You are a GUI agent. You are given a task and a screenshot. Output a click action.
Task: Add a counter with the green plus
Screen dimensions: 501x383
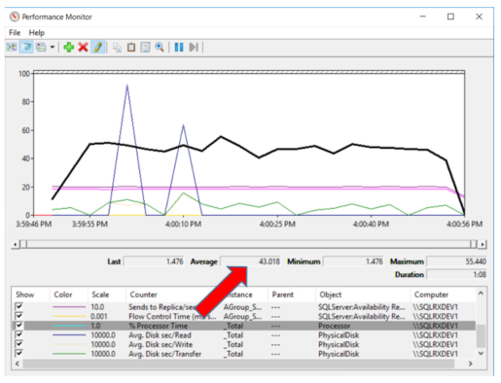(x=69, y=48)
